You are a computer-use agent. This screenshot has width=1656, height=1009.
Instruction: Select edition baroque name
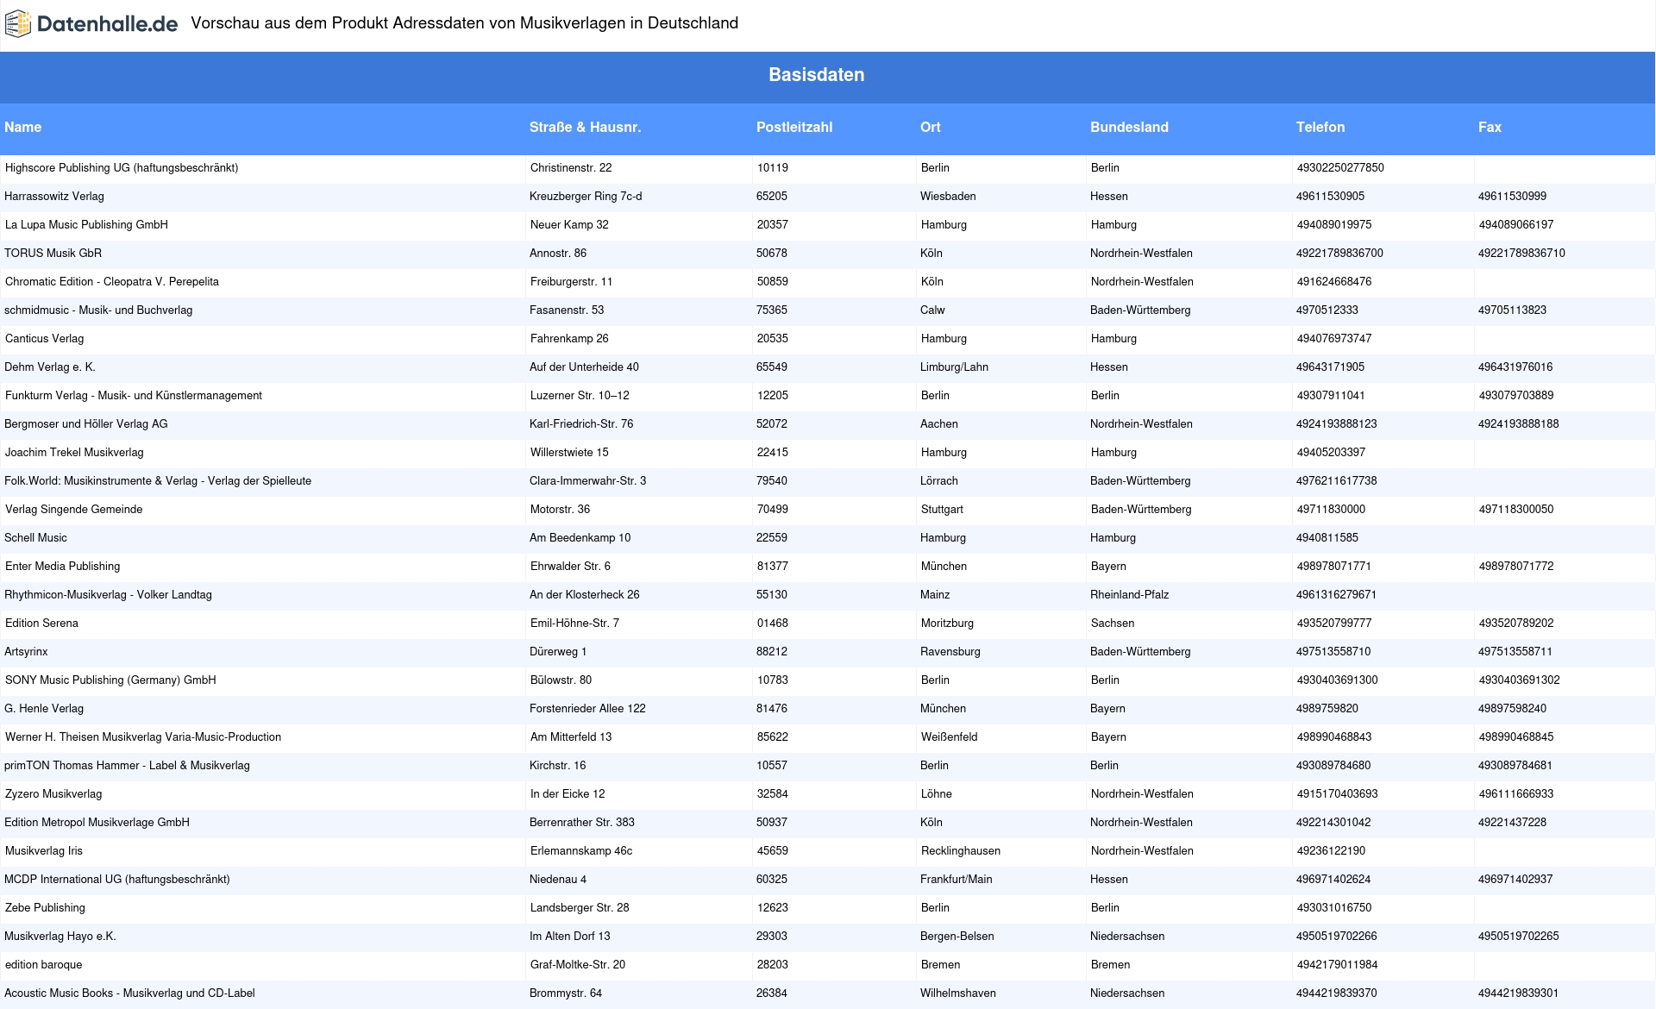tap(44, 965)
